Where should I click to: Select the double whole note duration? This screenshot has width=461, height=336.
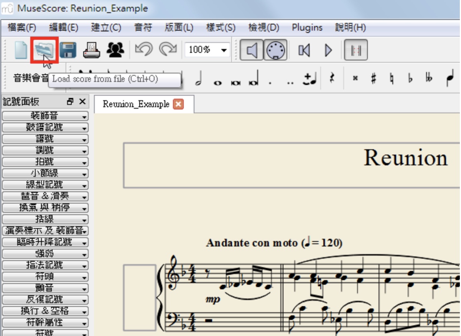[x=235, y=82]
